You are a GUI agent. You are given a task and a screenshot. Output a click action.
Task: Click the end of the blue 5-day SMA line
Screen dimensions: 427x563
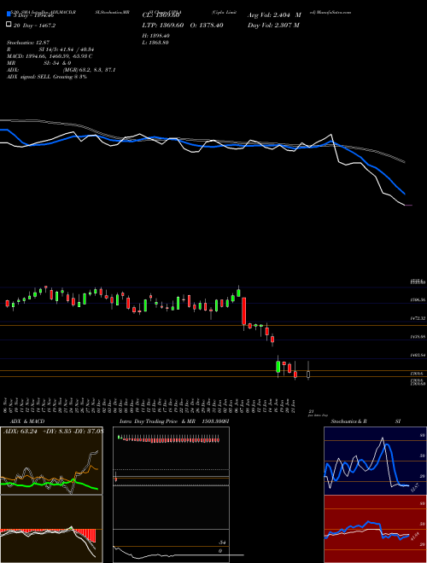(x=405, y=194)
